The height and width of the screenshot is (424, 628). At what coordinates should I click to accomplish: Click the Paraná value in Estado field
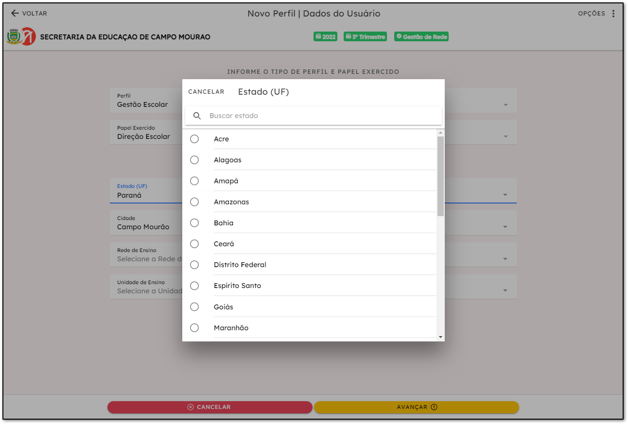129,195
